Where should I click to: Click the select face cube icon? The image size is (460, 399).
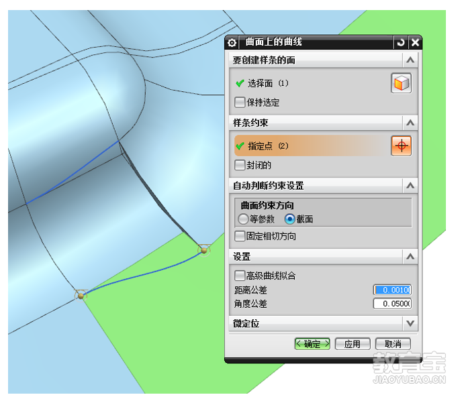(401, 83)
